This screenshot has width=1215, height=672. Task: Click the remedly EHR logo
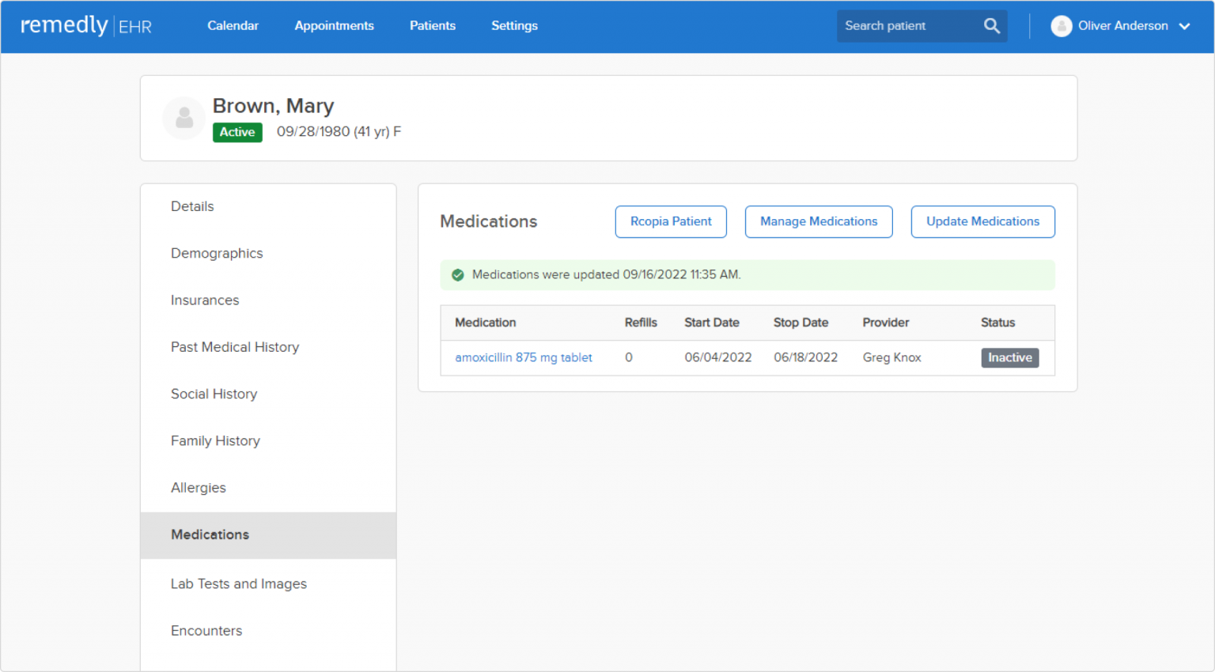click(86, 26)
